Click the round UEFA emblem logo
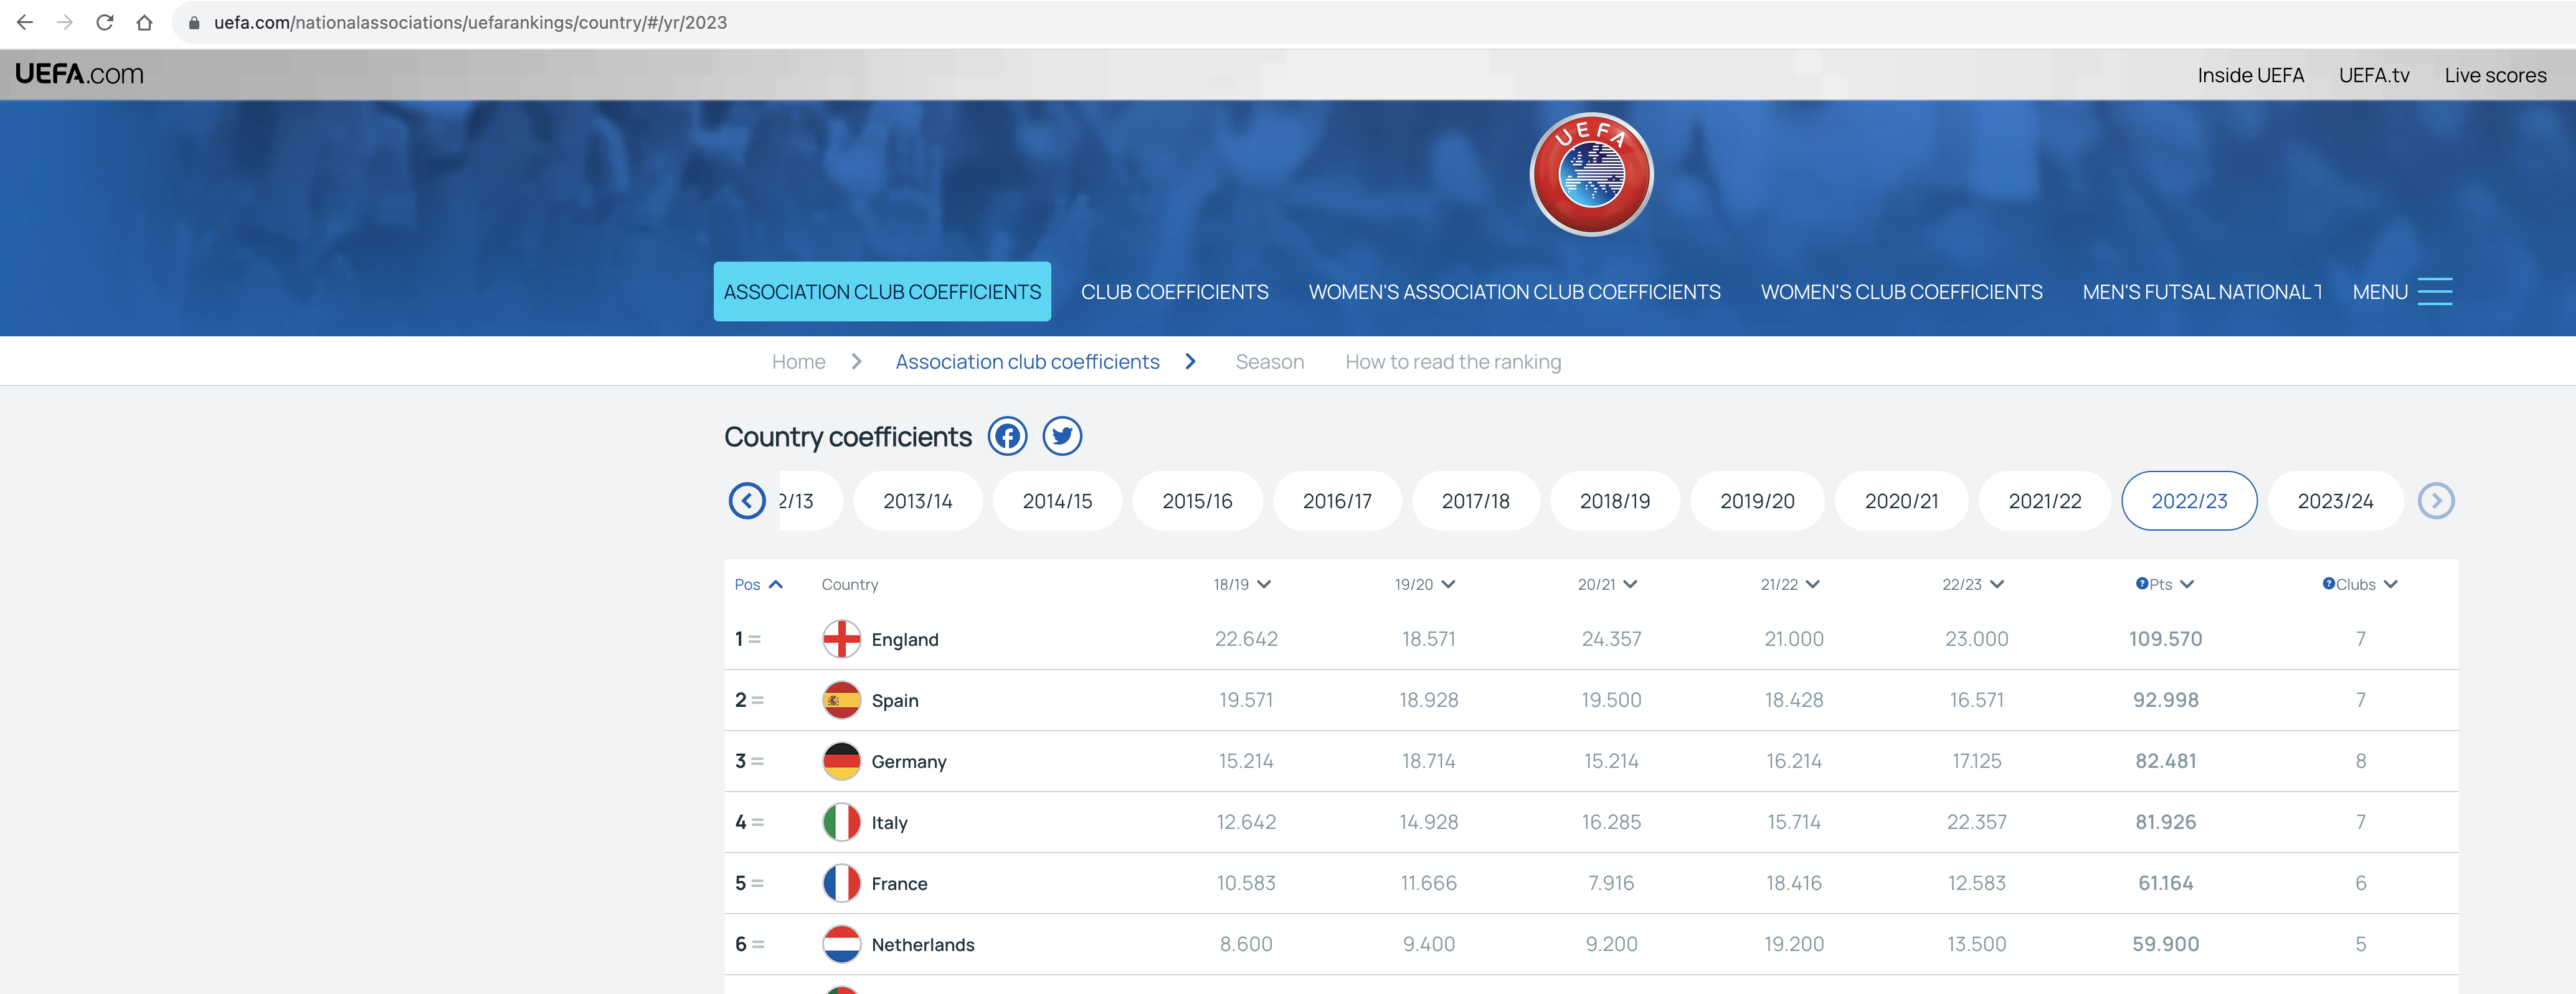 [x=1591, y=174]
